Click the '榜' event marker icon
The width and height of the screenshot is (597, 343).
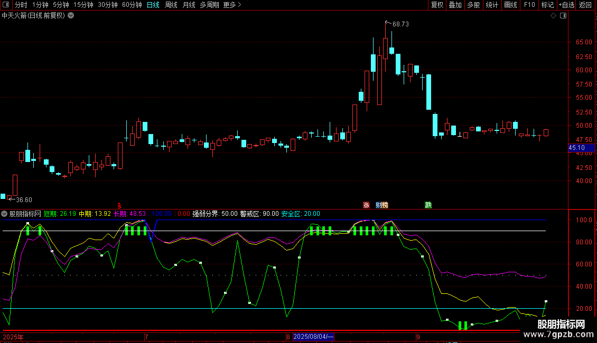[x=385, y=205]
